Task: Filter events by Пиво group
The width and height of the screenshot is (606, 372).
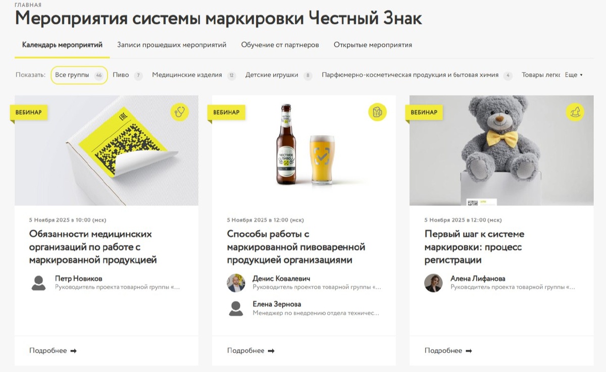Action: coord(127,75)
